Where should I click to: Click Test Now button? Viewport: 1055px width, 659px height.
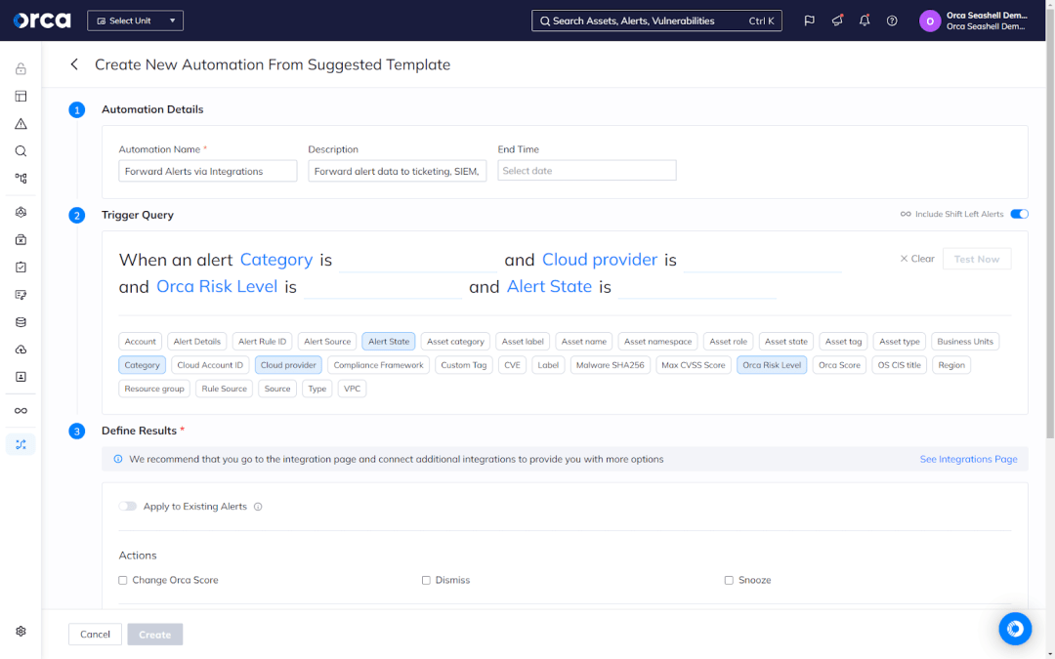tap(977, 259)
